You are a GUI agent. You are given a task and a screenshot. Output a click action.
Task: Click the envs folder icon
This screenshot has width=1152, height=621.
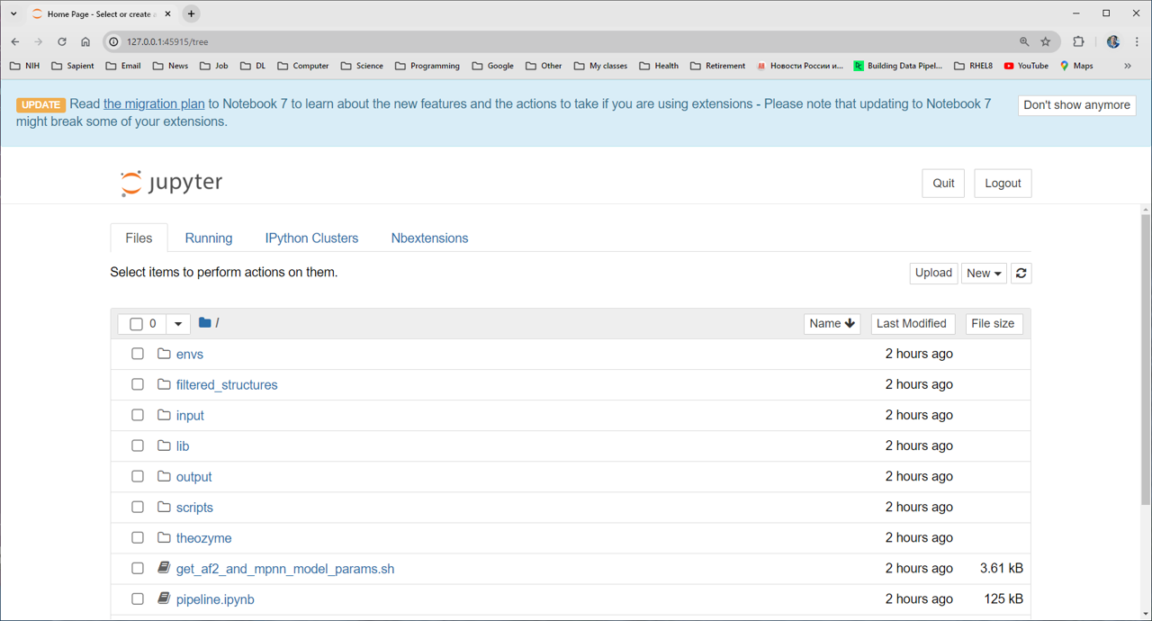coord(164,354)
